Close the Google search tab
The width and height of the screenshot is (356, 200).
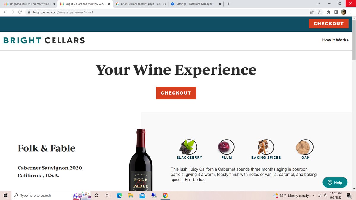coord(165,4)
